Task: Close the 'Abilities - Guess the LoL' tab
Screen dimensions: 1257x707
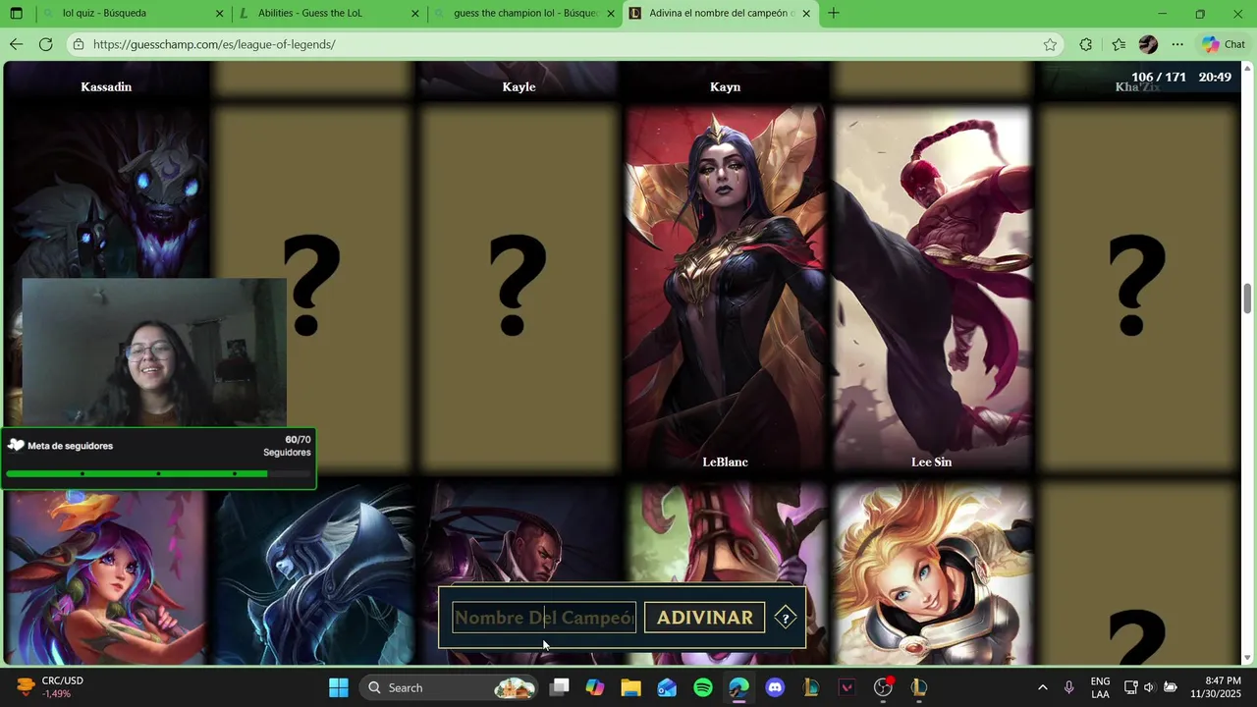Action: pyautogui.click(x=414, y=14)
